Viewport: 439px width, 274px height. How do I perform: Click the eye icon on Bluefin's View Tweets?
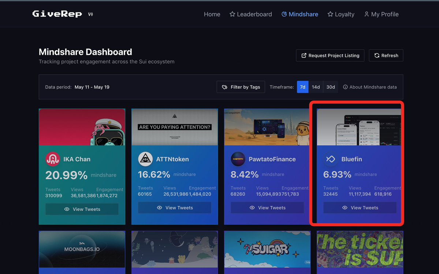[x=345, y=208]
